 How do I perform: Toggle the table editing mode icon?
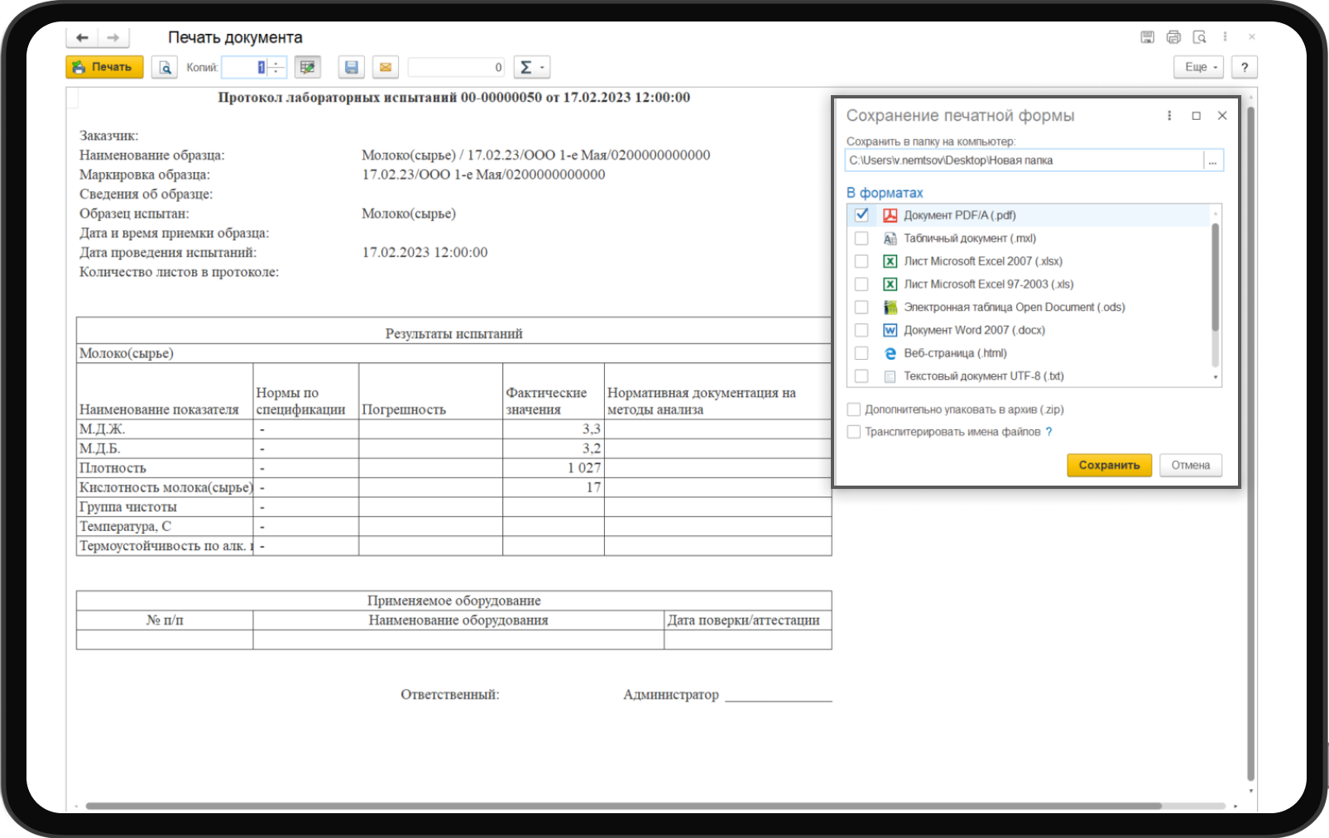pos(308,67)
